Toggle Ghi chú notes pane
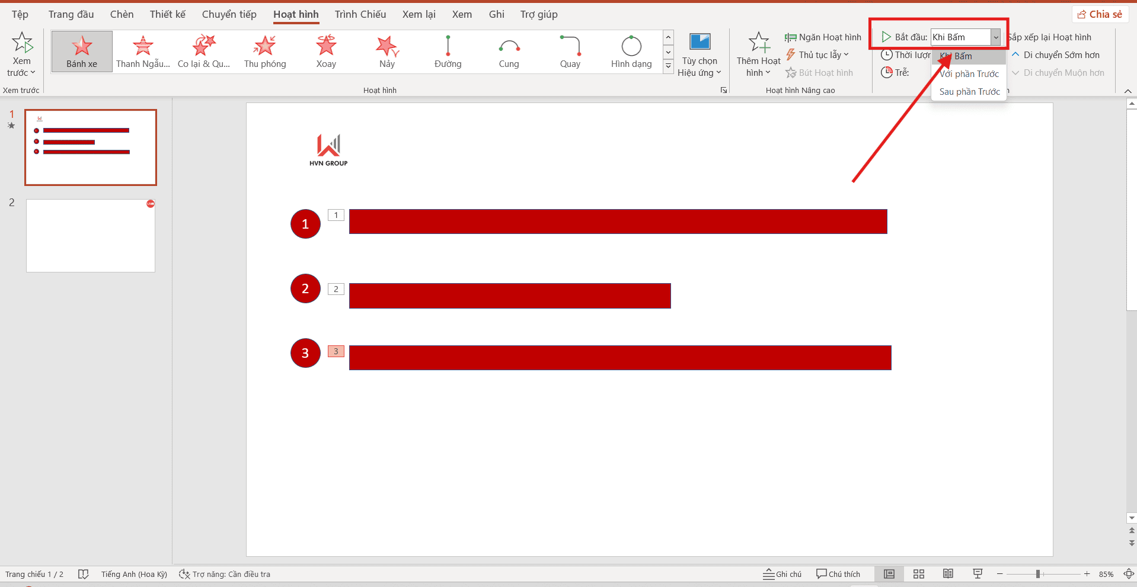Screen dimensions: 1137x587 [x=783, y=574]
